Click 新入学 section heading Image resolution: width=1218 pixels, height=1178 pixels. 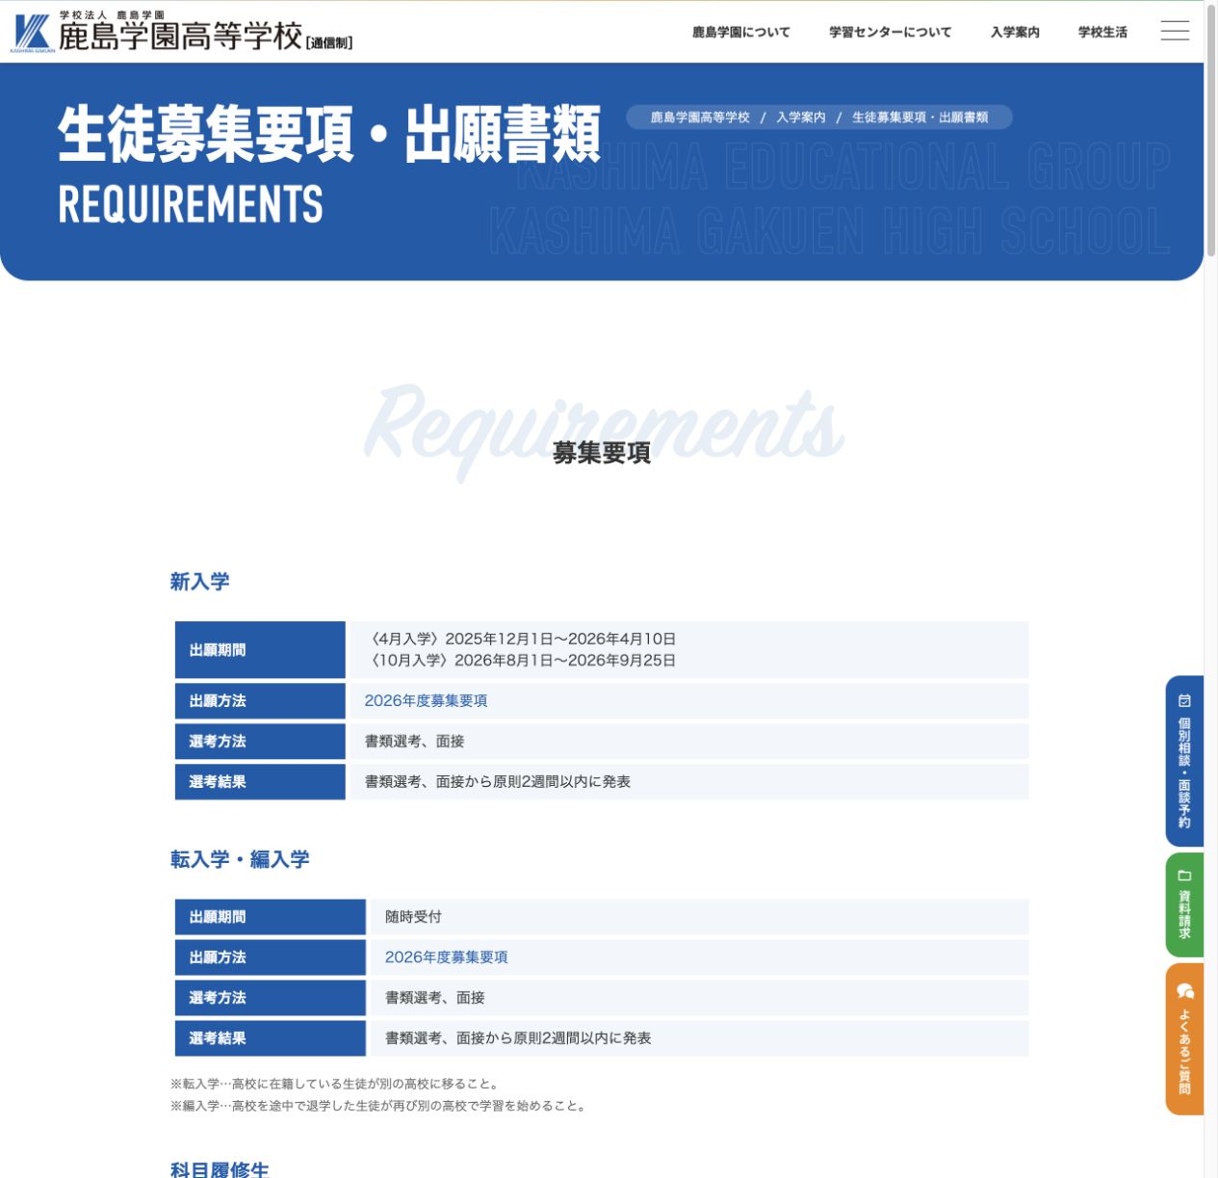pyautogui.click(x=200, y=582)
